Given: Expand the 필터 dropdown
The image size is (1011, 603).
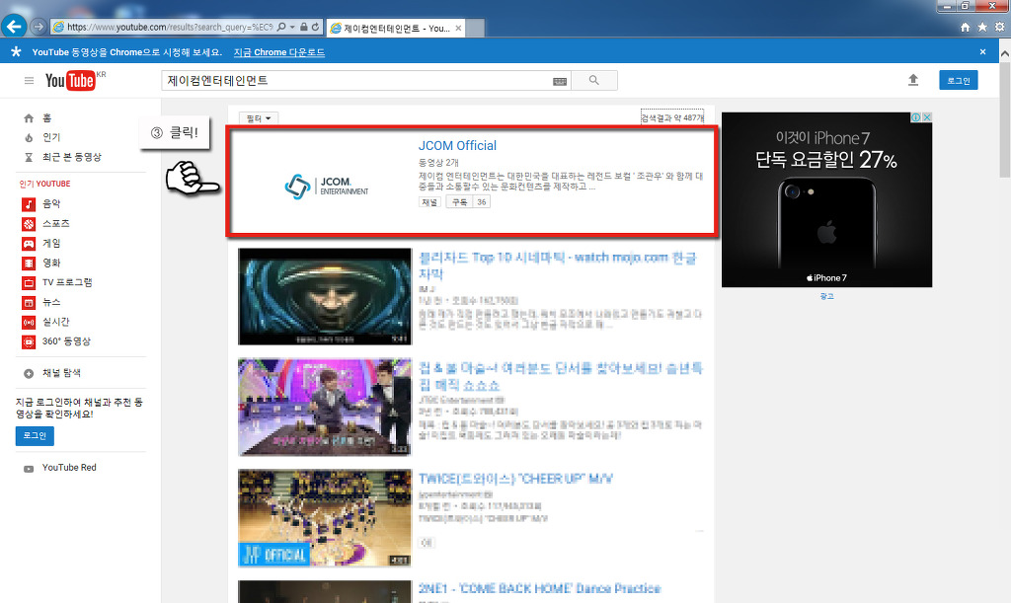Looking at the screenshot, I should [259, 118].
